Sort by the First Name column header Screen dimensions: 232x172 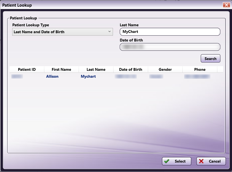click(61, 69)
